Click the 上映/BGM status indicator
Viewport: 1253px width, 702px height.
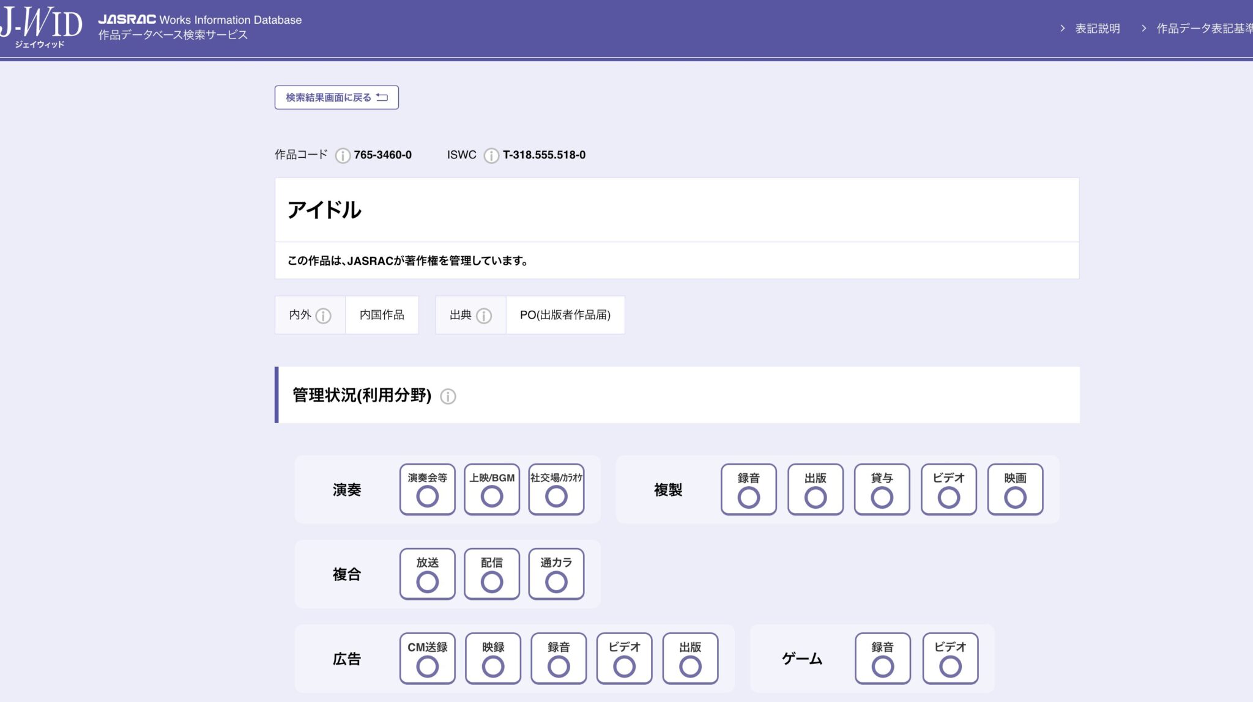pyautogui.click(x=491, y=497)
